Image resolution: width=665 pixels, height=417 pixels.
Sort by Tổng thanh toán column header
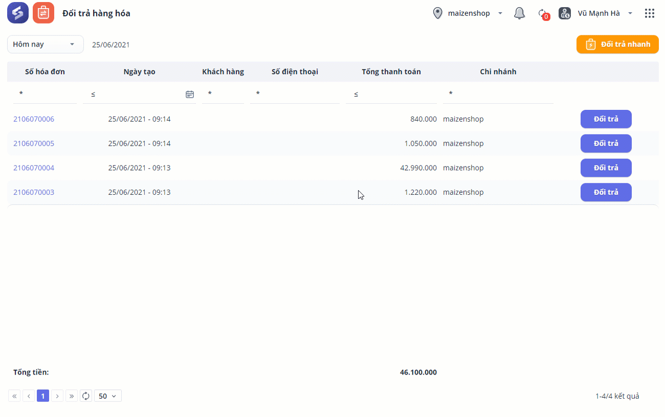coord(391,72)
